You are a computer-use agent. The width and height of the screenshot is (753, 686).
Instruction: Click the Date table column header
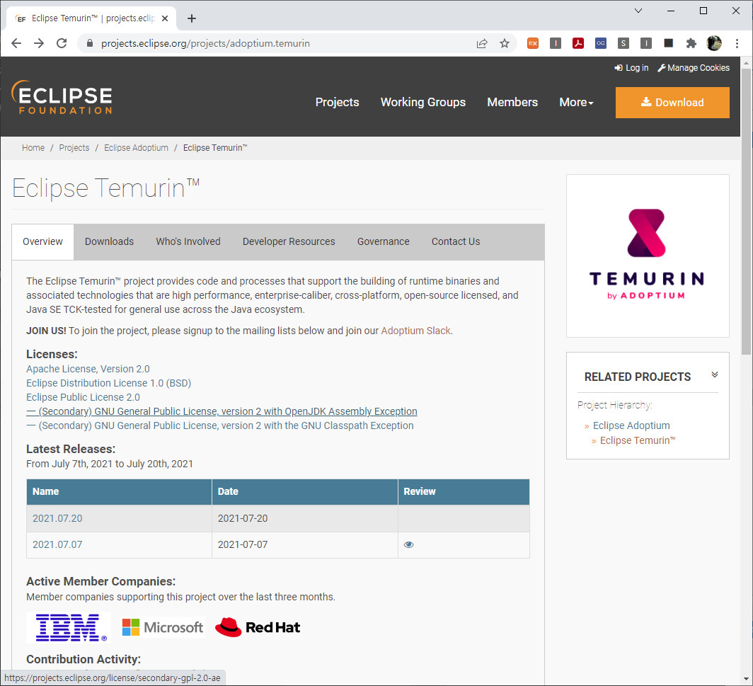[305, 491]
